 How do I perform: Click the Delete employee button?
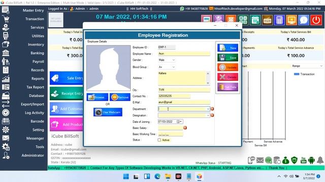pos(227,77)
